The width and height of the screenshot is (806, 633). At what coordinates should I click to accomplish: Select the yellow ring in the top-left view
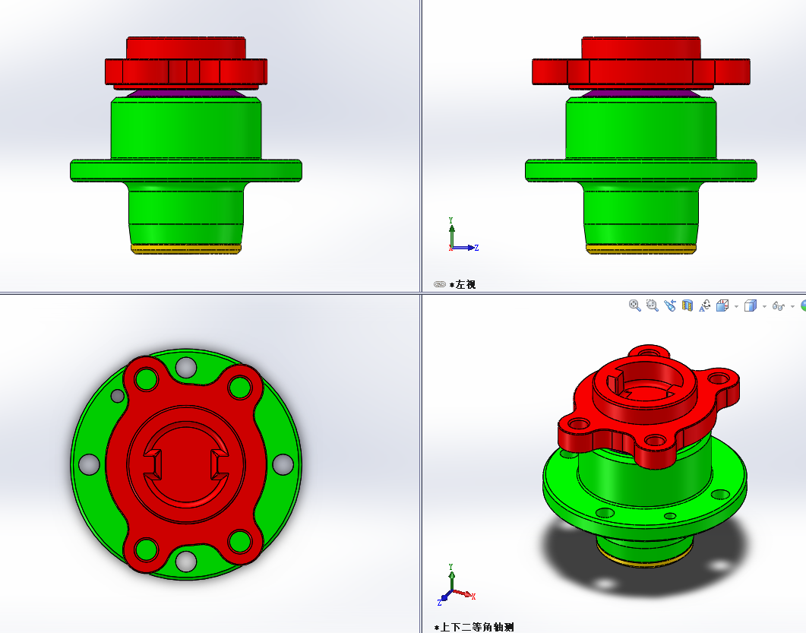click(x=185, y=249)
